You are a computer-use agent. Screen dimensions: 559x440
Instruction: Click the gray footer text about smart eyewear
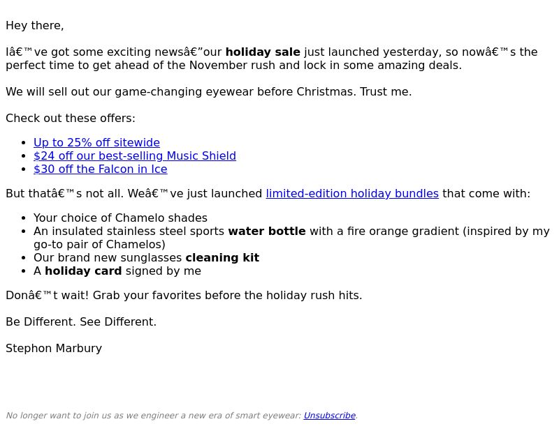154,416
